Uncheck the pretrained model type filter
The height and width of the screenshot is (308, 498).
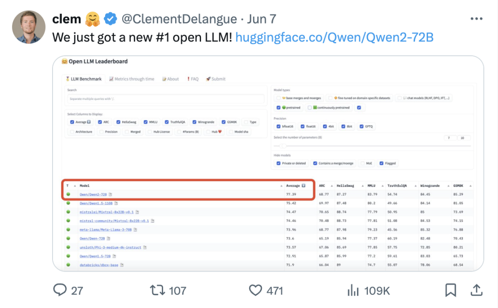[x=278, y=108]
